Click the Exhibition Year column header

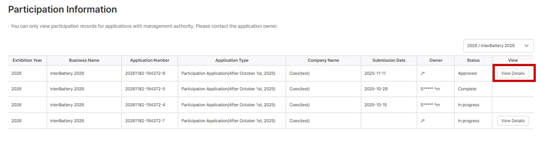[27, 60]
